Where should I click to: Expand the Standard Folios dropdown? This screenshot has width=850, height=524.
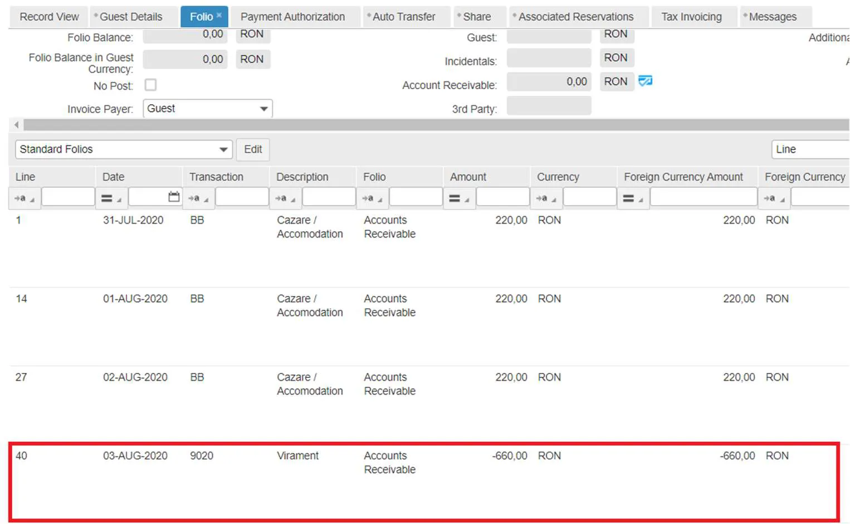124,149
